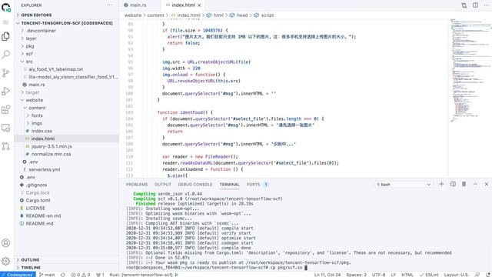Image resolution: width=492 pixels, height=277 pixels.
Task: Synchronize changes icon in status bar
Action: pos(63,275)
